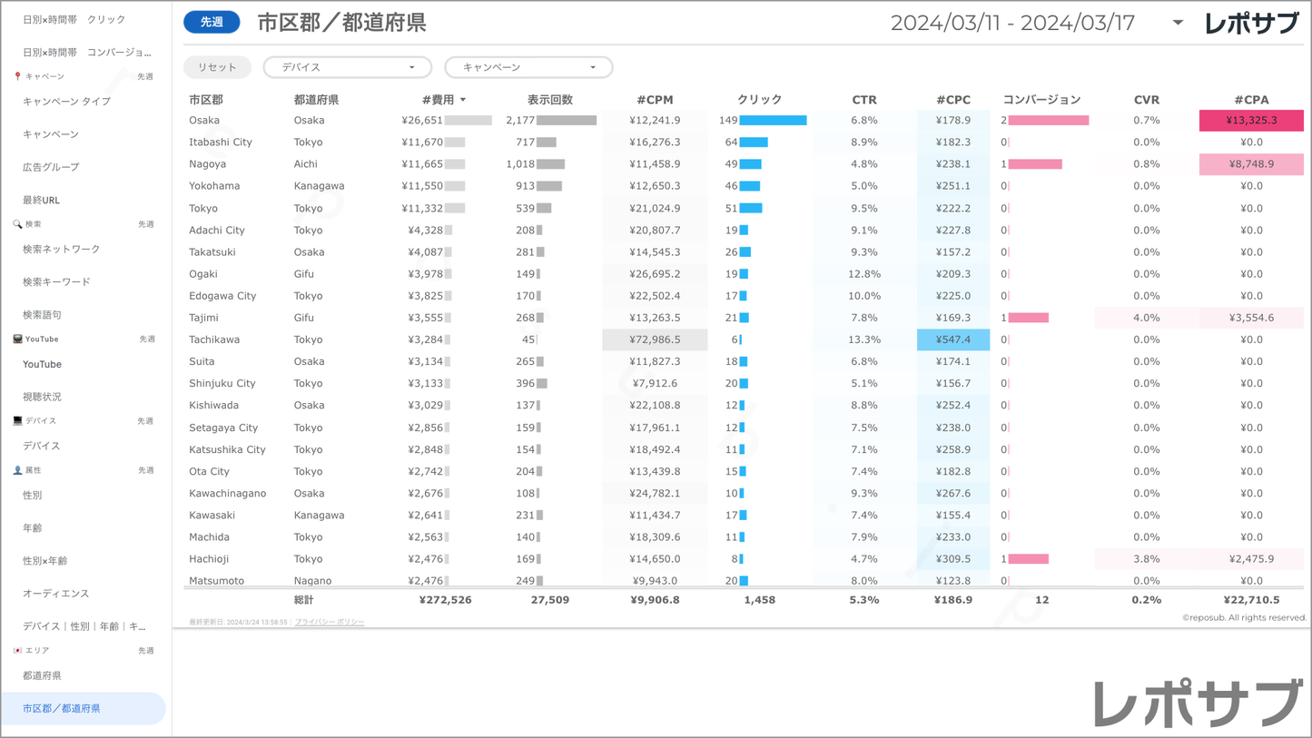Click the レポサブ logo in the header
Viewport: 1312px width, 738px height.
pos(1251,24)
